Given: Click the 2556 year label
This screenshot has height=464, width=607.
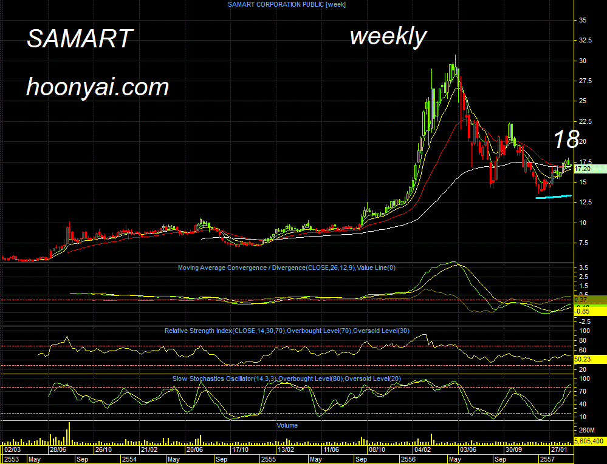Looking at the screenshot, I should tap(408, 459).
